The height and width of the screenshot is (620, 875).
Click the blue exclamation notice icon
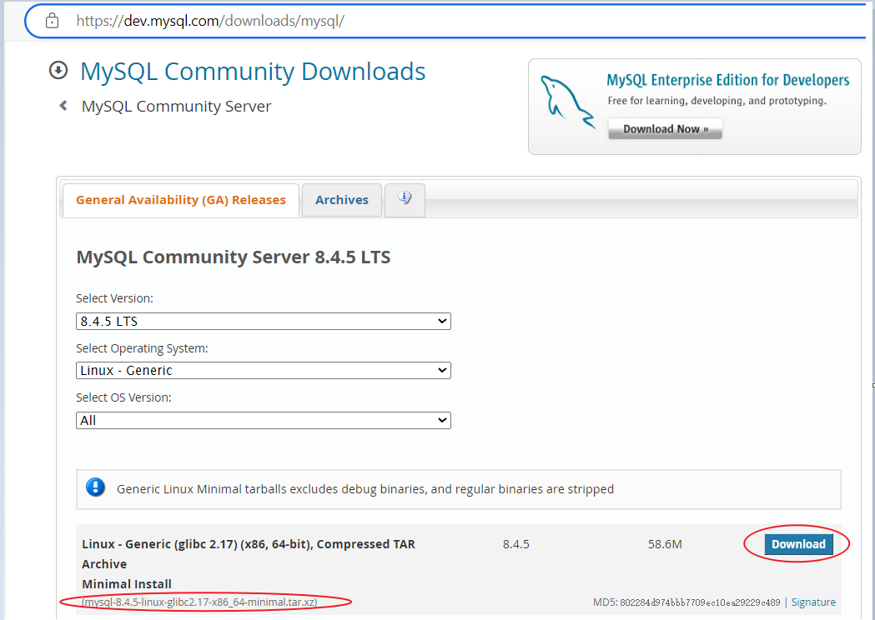[x=95, y=487]
